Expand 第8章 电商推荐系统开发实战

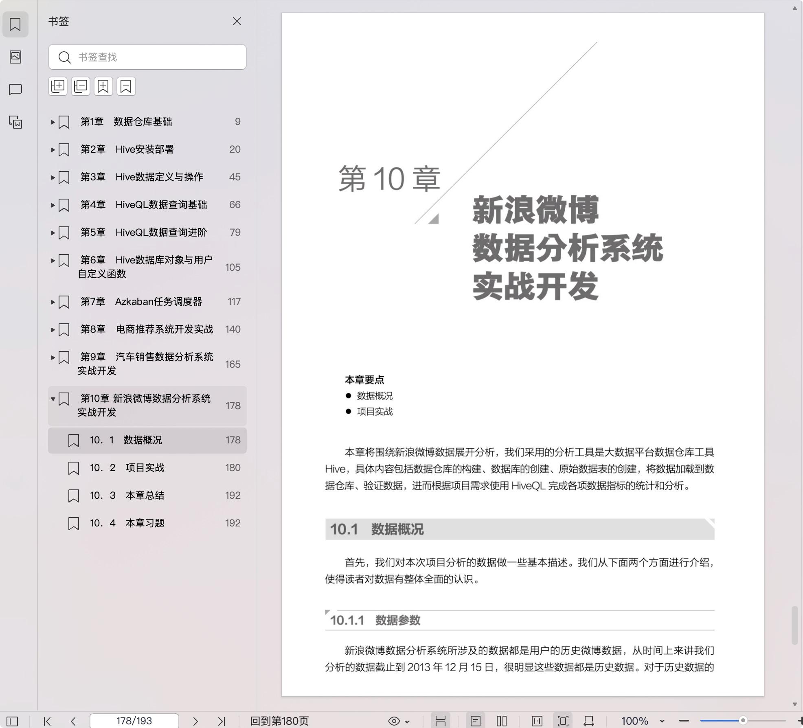(x=53, y=329)
